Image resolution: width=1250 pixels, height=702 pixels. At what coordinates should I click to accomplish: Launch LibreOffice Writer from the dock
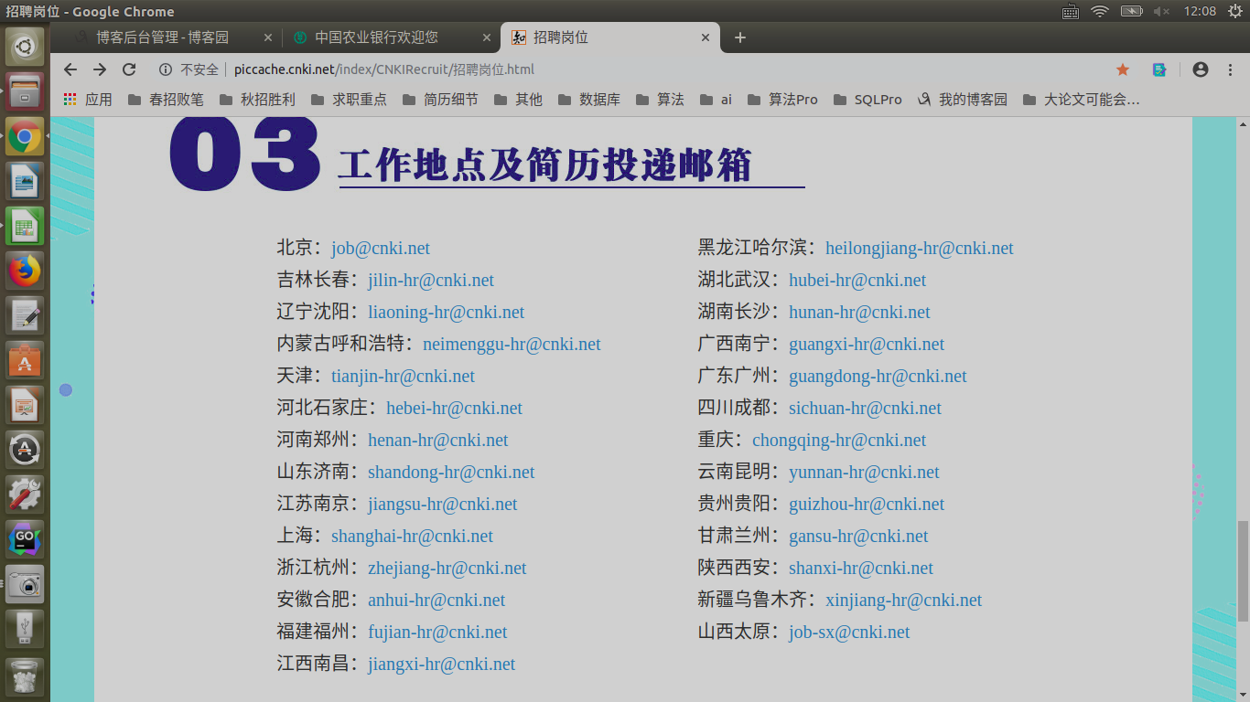pos(25,181)
